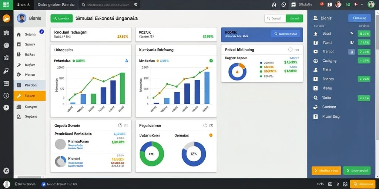Select the bank building icon in left rail
This screenshot has height=189, width=379.
[6, 33]
